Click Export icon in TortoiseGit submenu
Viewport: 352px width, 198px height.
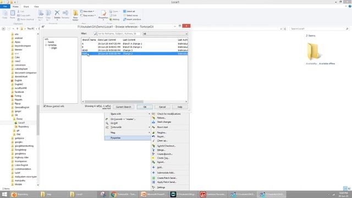153,162
